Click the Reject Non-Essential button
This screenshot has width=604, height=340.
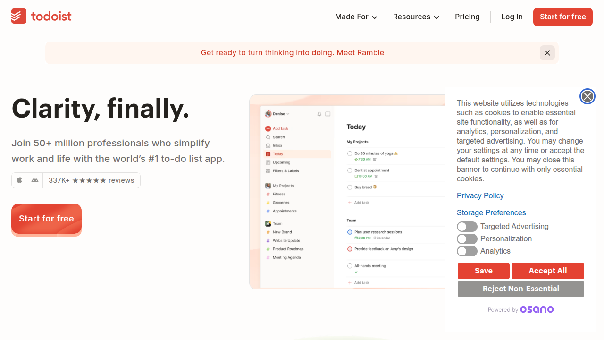click(521, 289)
